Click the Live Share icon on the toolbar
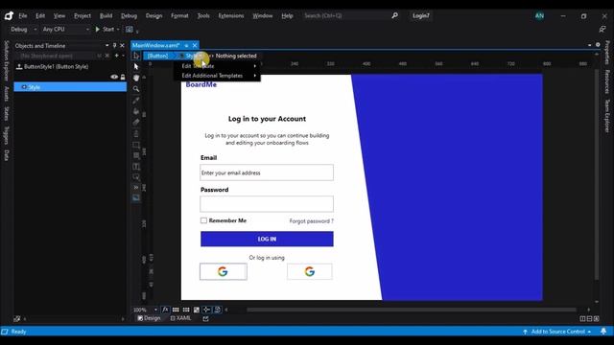Image resolution: width=614 pixels, height=345 pixels. [602, 30]
